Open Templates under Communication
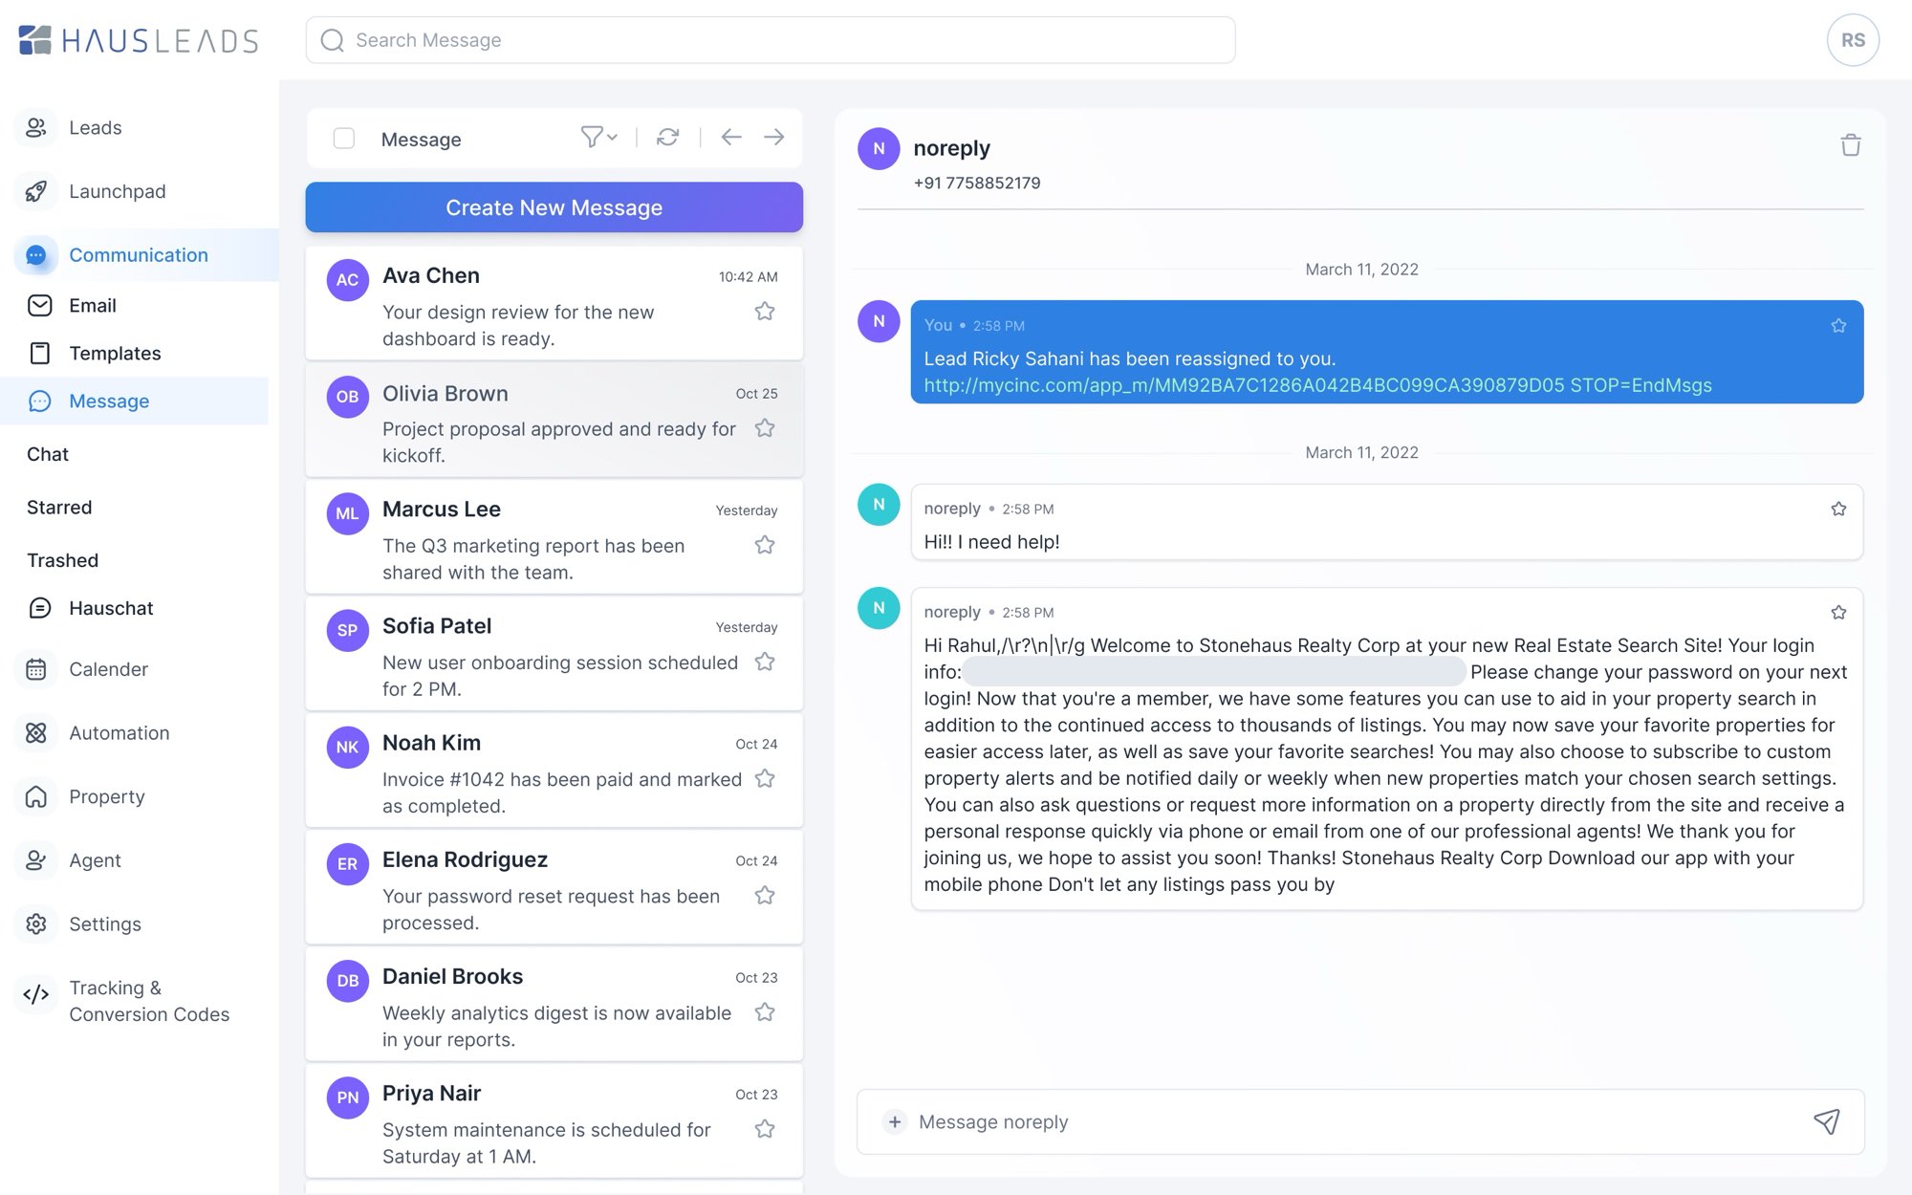This screenshot has width=1912, height=1195. point(115,353)
